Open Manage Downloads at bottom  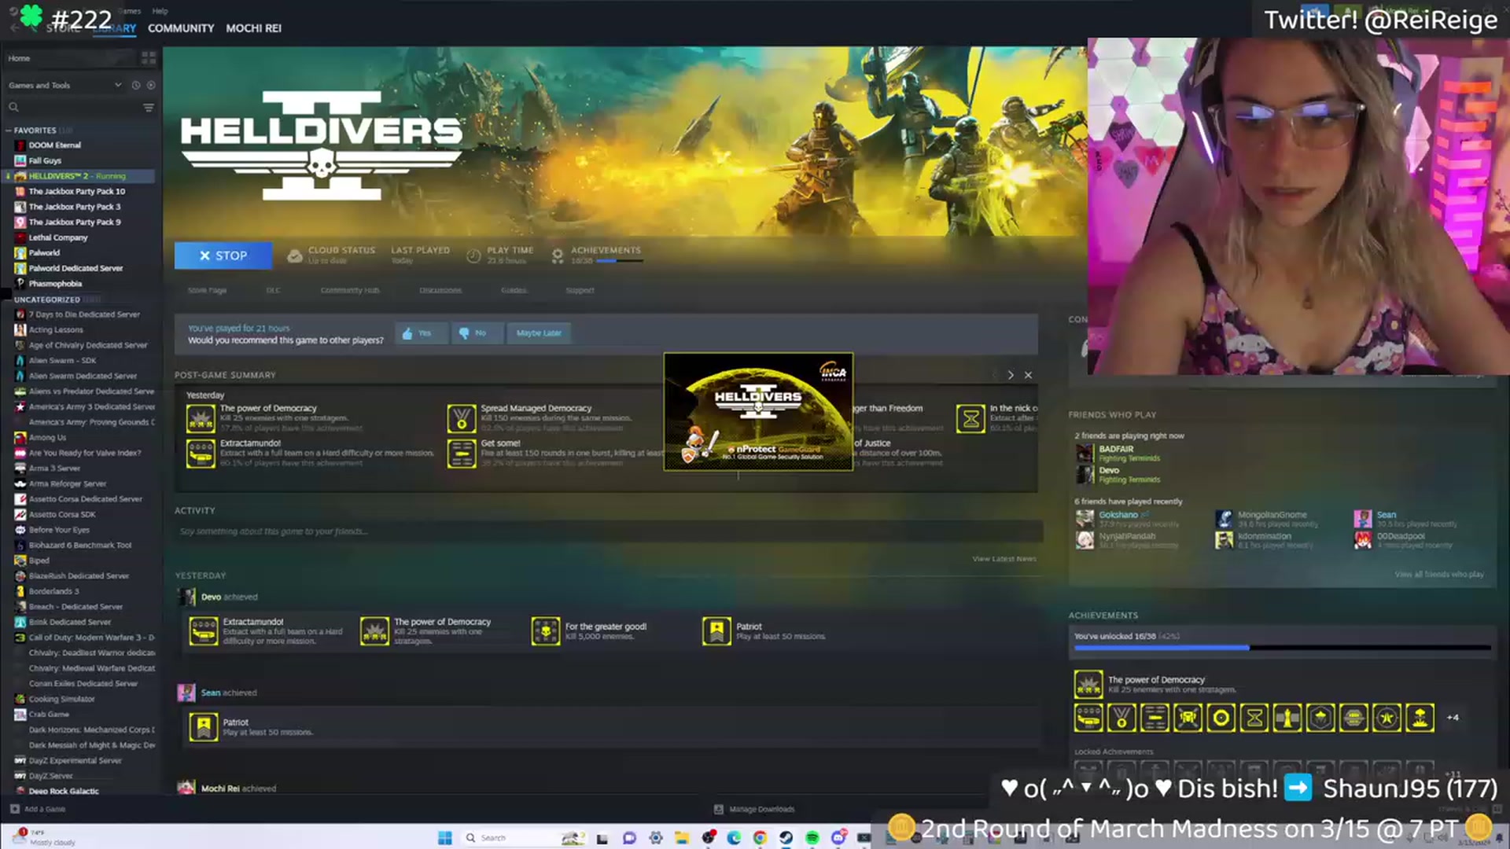pyautogui.click(x=754, y=809)
